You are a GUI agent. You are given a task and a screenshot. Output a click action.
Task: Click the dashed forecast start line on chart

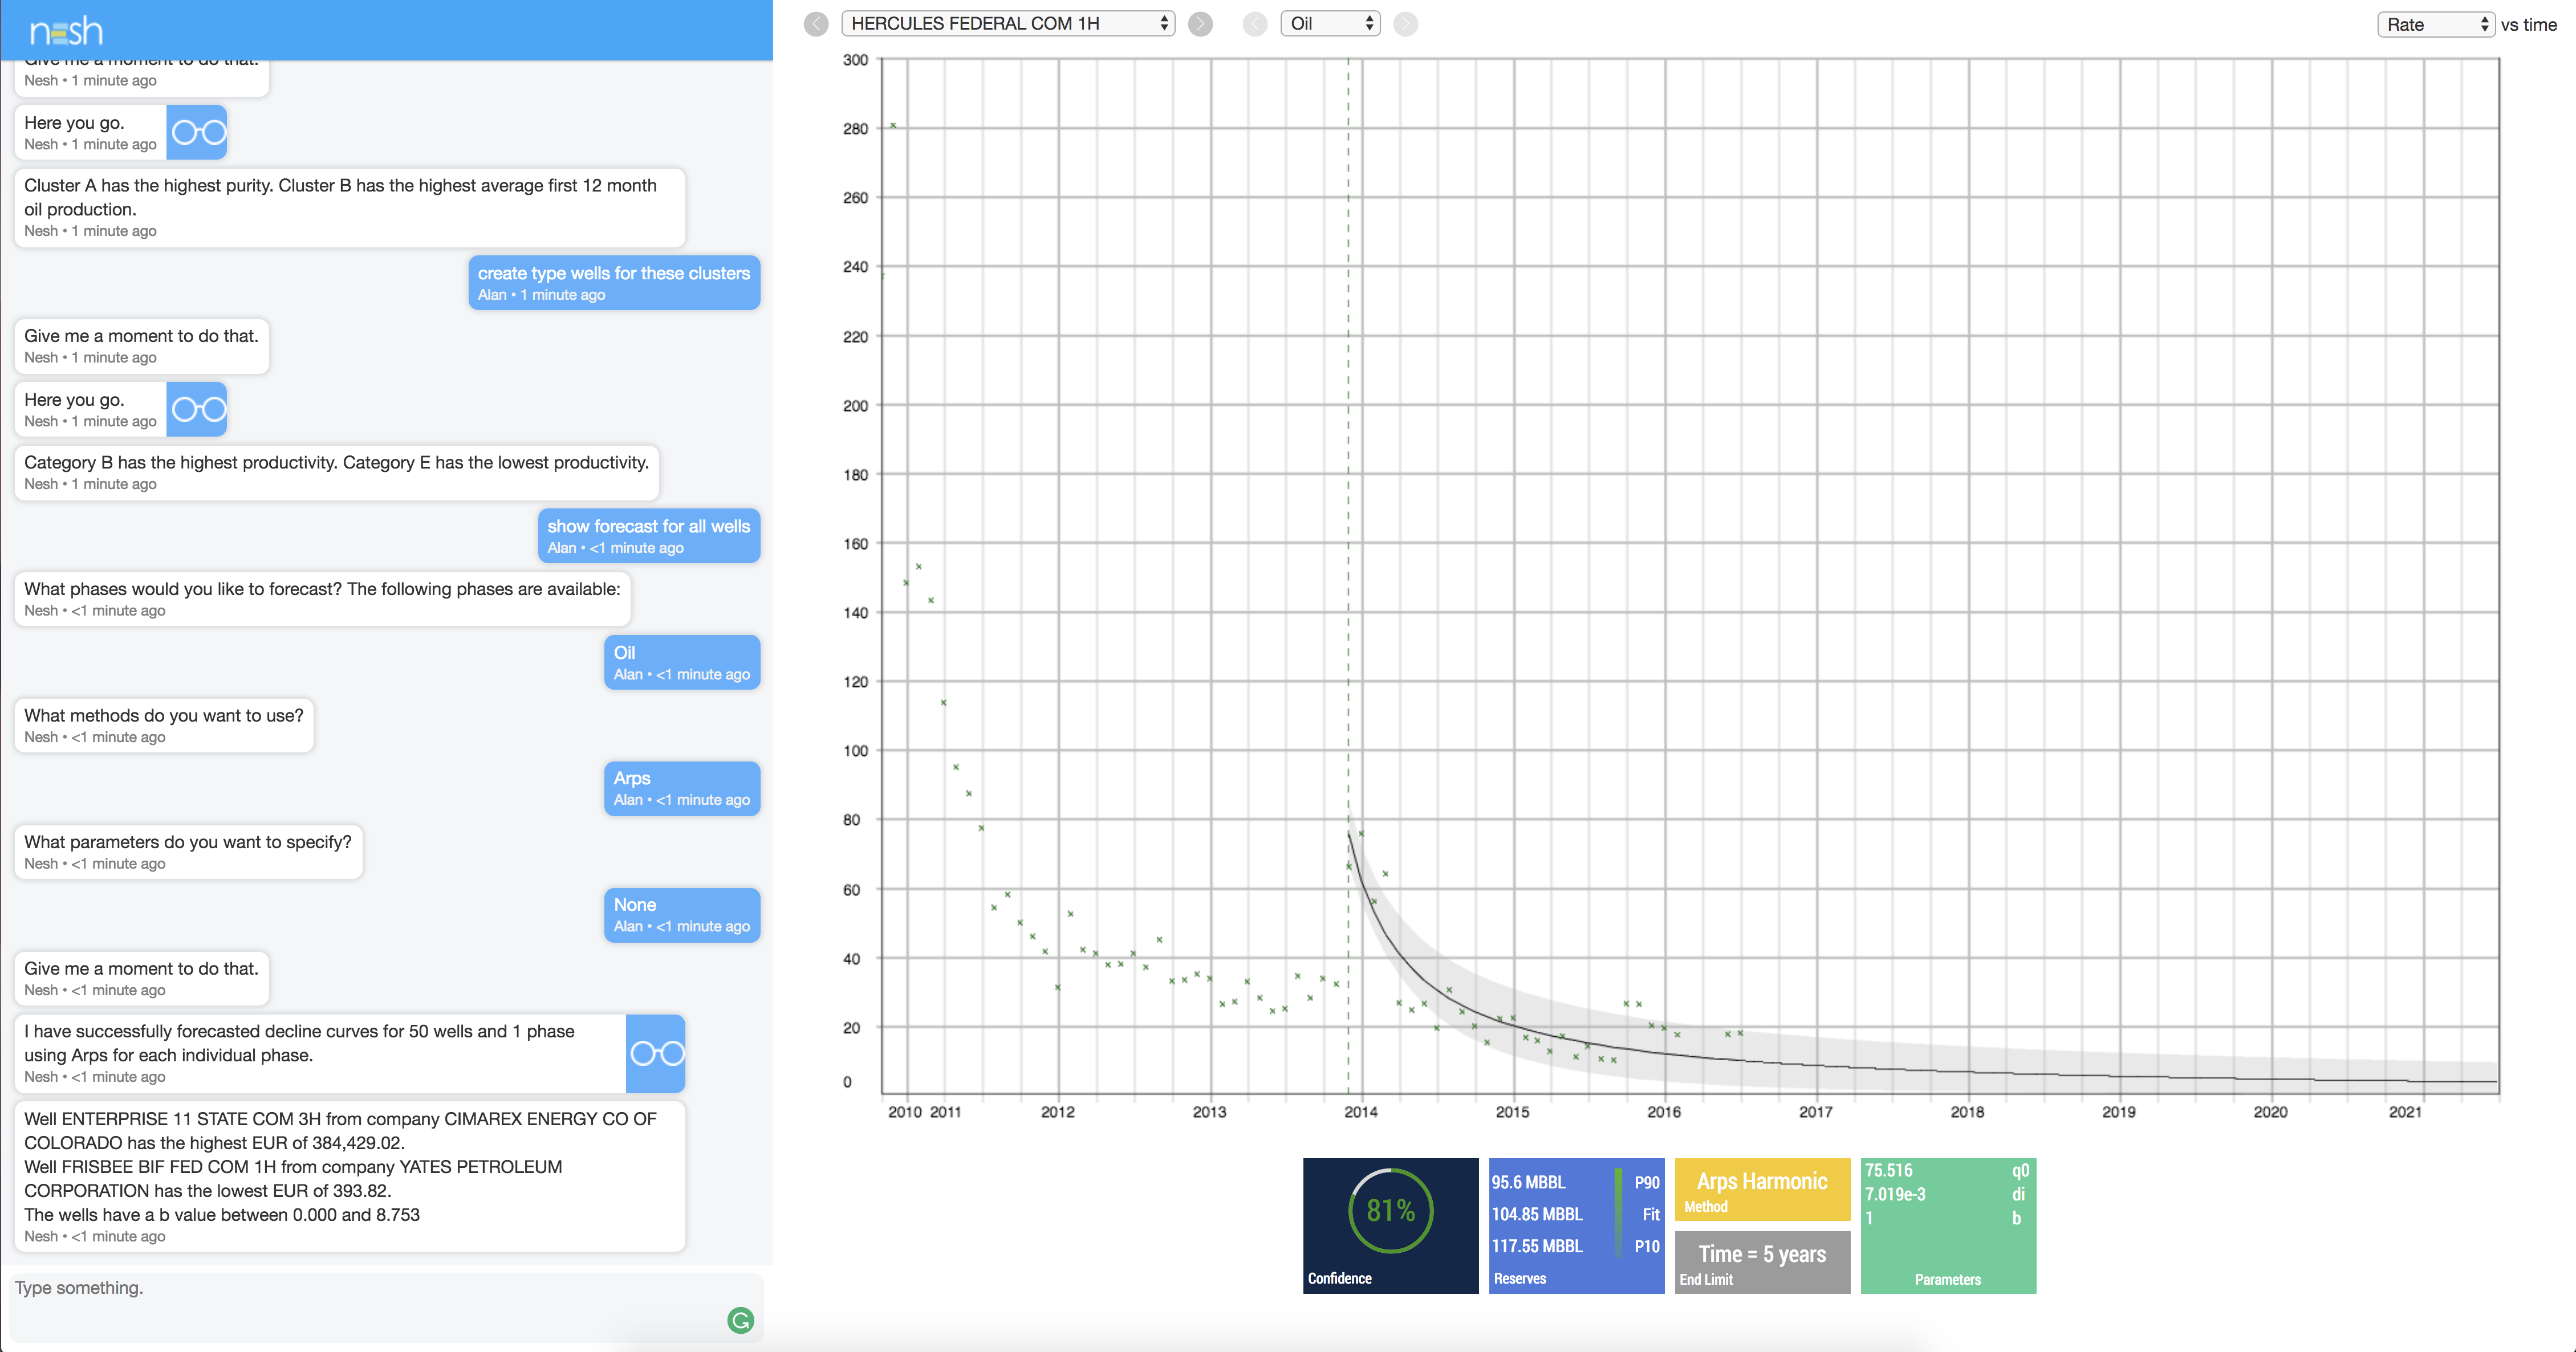1348,500
